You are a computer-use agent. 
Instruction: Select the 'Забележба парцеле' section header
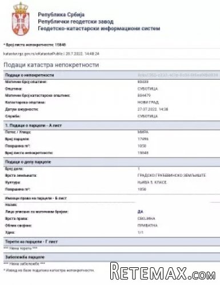(x=111, y=257)
